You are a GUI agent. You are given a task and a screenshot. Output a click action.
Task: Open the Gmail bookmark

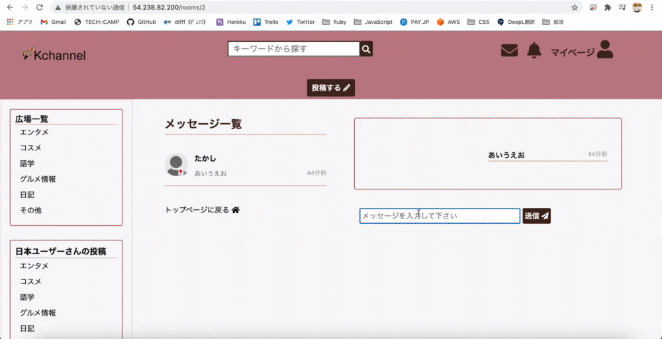pos(53,22)
